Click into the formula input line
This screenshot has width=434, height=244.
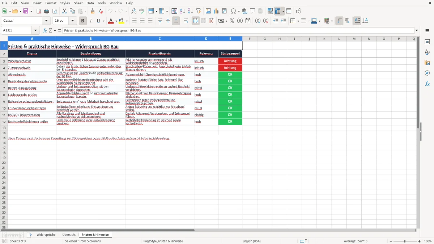(238, 31)
